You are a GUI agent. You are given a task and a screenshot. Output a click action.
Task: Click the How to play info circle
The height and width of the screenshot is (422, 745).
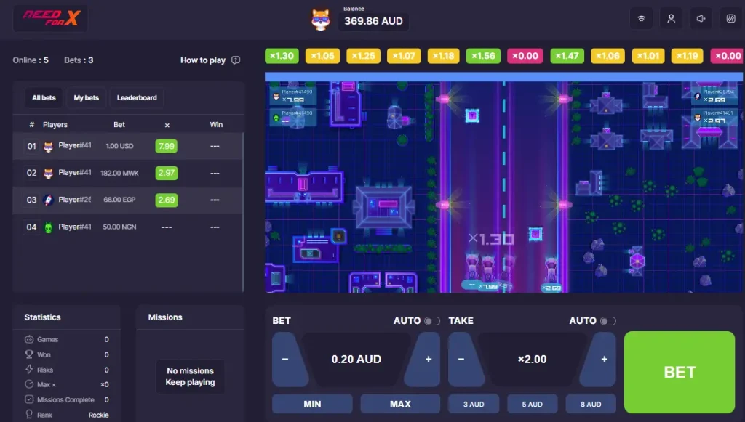pos(235,60)
